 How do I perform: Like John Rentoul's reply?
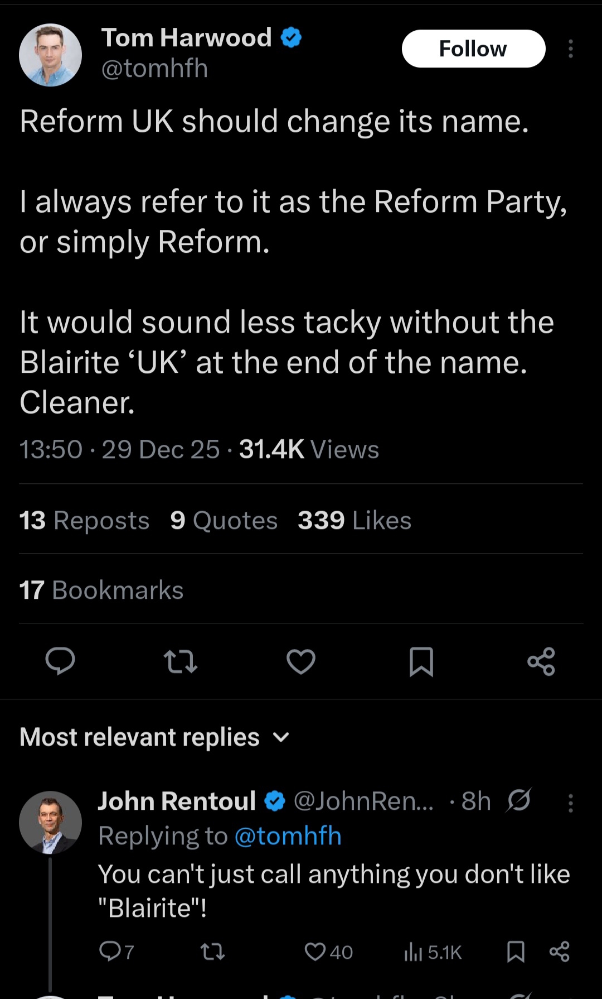click(x=315, y=952)
